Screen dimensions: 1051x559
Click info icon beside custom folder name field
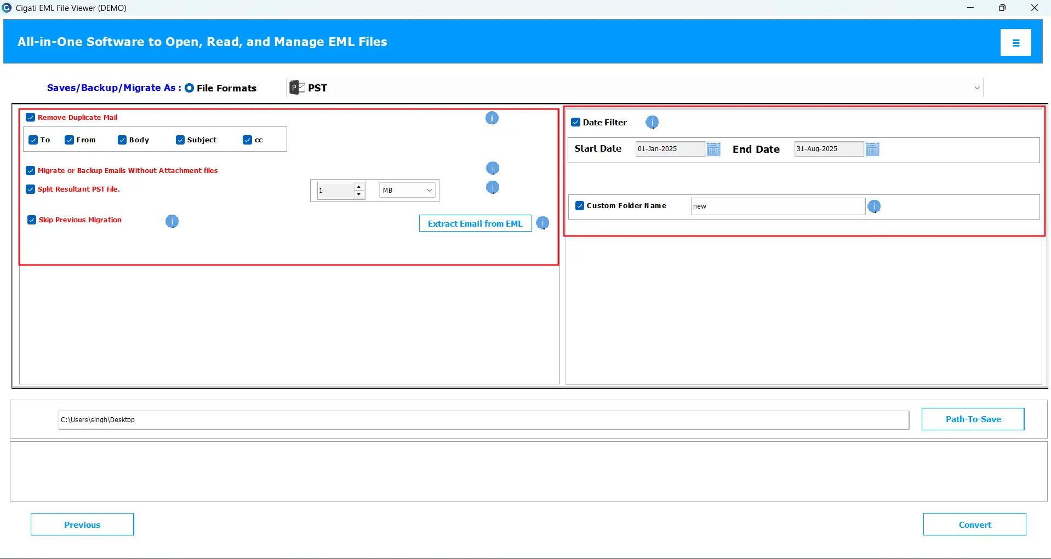click(874, 206)
